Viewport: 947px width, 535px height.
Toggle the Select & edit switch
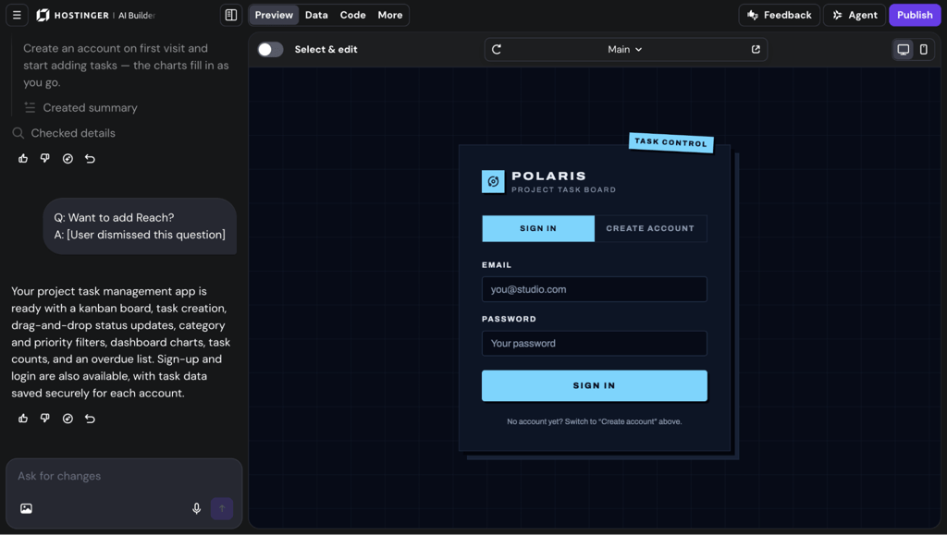(x=270, y=50)
